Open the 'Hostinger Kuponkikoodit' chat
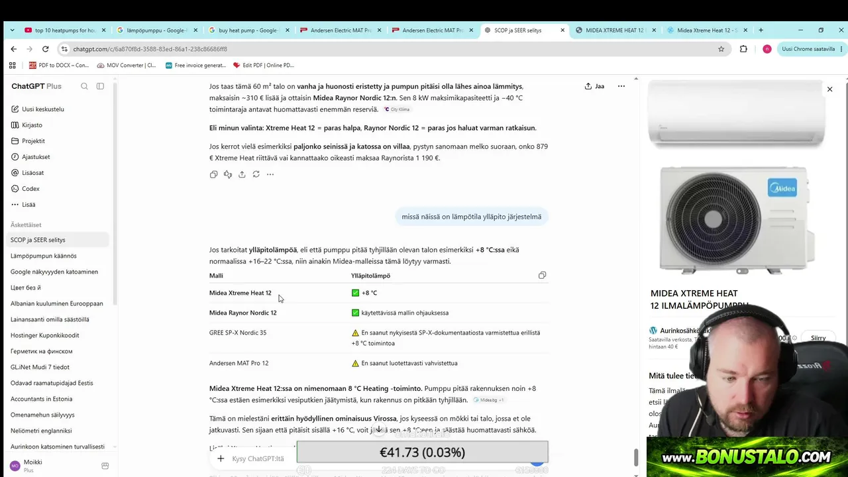Viewport: 848px width, 477px height. point(58,335)
